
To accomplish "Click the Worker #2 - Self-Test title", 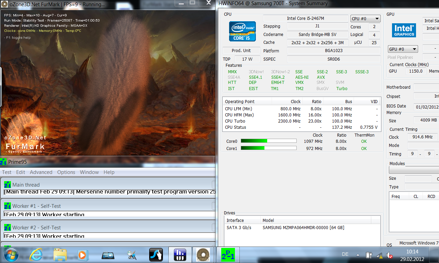I will (37, 227).
